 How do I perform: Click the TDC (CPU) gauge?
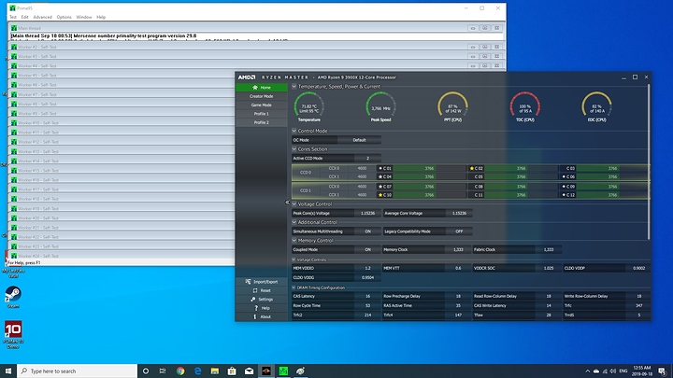coord(525,106)
